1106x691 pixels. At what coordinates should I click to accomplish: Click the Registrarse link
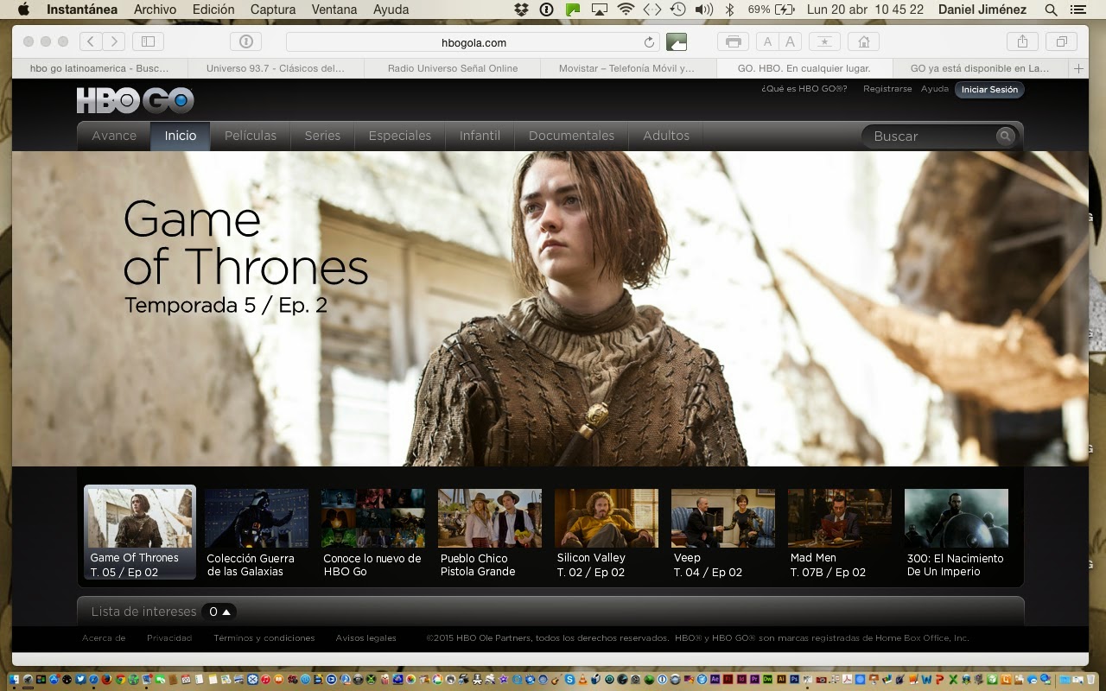pyautogui.click(x=887, y=90)
